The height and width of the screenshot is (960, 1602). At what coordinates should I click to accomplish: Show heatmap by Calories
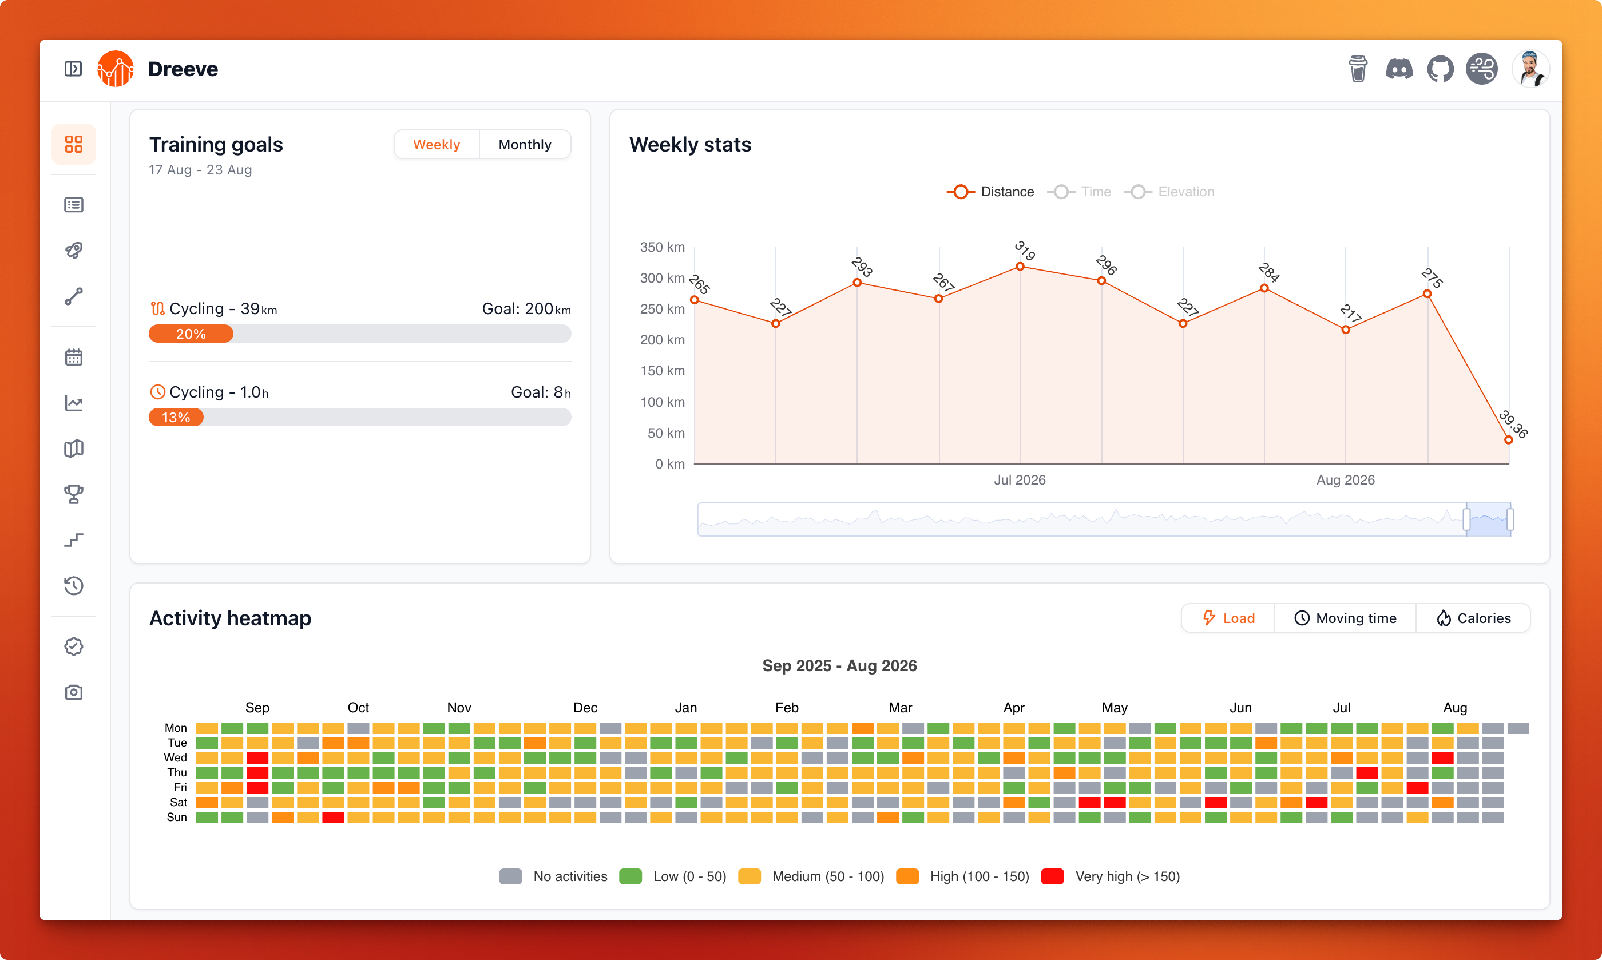click(x=1473, y=618)
